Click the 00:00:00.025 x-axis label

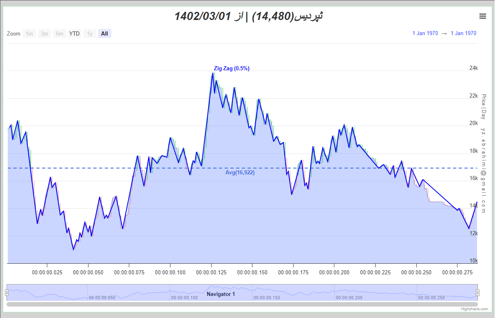click(x=47, y=272)
